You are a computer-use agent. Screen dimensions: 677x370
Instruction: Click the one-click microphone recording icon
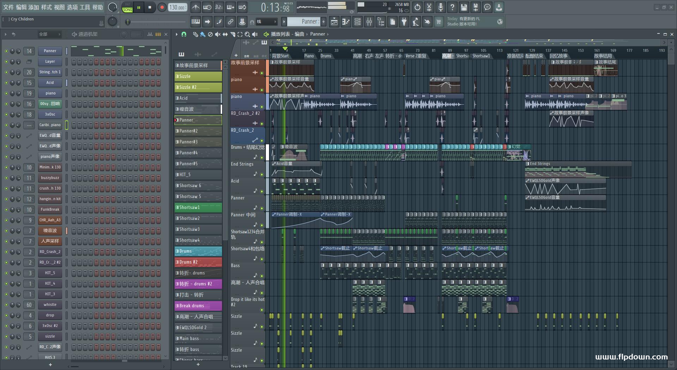(441, 7)
